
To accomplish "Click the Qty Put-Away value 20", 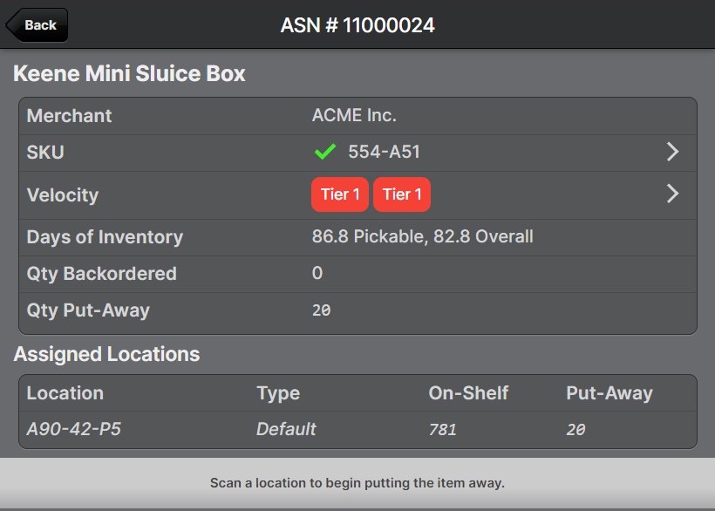I will coord(321,310).
